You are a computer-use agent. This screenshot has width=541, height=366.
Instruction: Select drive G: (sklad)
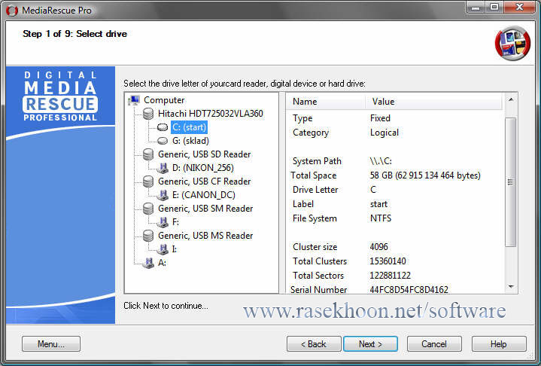coord(190,141)
